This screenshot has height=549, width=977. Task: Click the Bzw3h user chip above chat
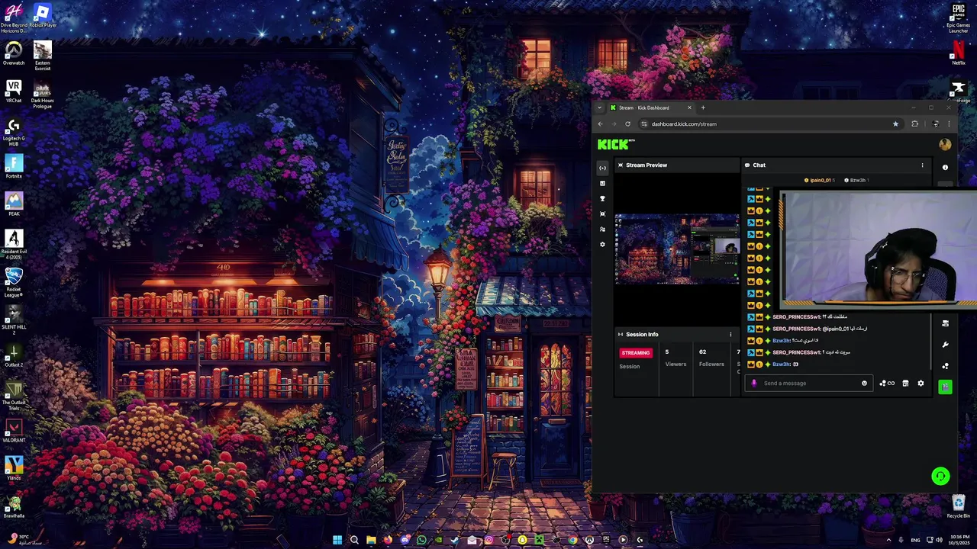[856, 180]
